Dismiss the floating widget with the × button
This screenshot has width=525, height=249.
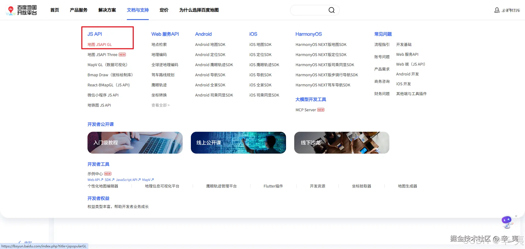[516, 216]
